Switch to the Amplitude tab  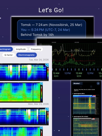coord(21,49)
